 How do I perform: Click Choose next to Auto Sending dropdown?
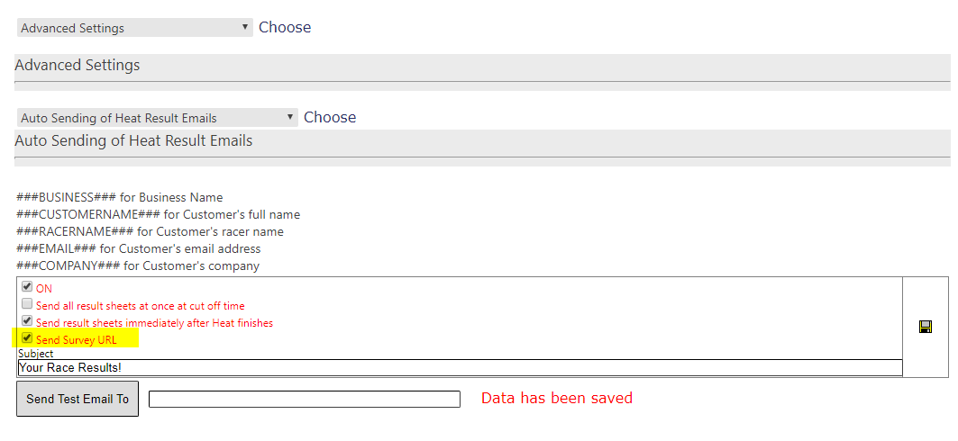(x=330, y=117)
